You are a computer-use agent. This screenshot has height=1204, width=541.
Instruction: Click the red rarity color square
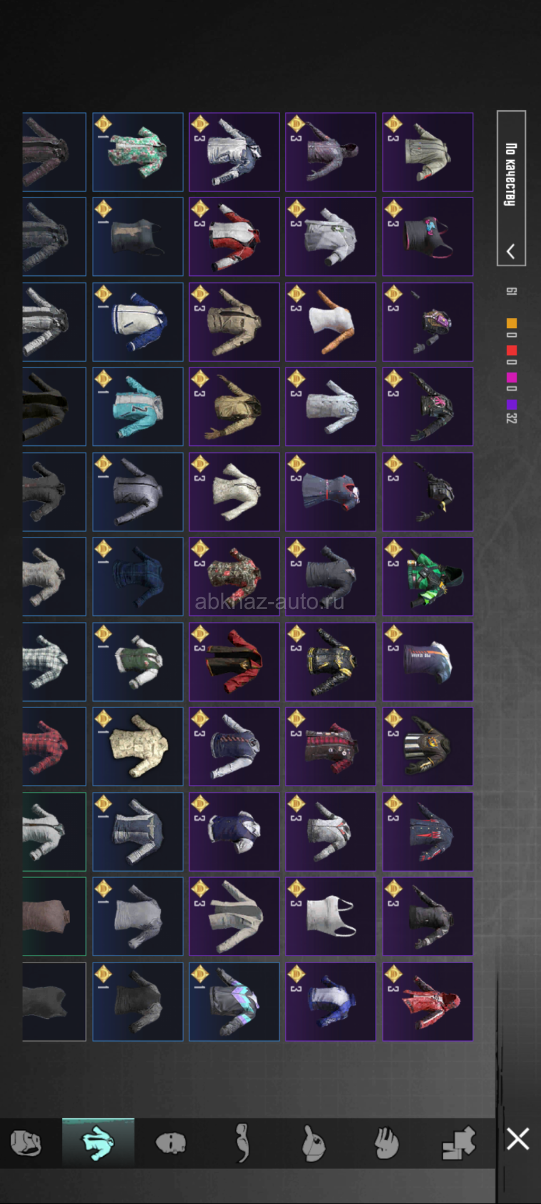pos(512,351)
